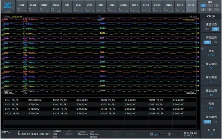The width and height of the screenshot is (222, 139).
Task: Click the small lock icon beside 标签
Action: pos(202,48)
